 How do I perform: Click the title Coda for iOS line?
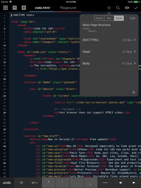(x=44, y=29)
